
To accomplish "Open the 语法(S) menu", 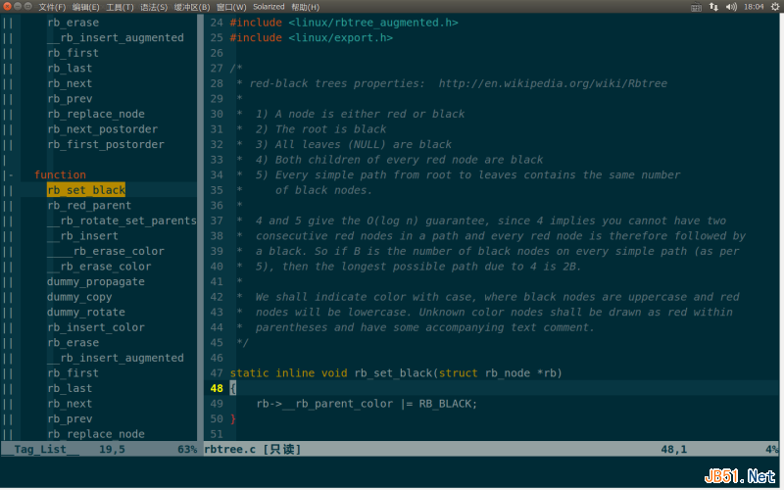I will (x=154, y=7).
